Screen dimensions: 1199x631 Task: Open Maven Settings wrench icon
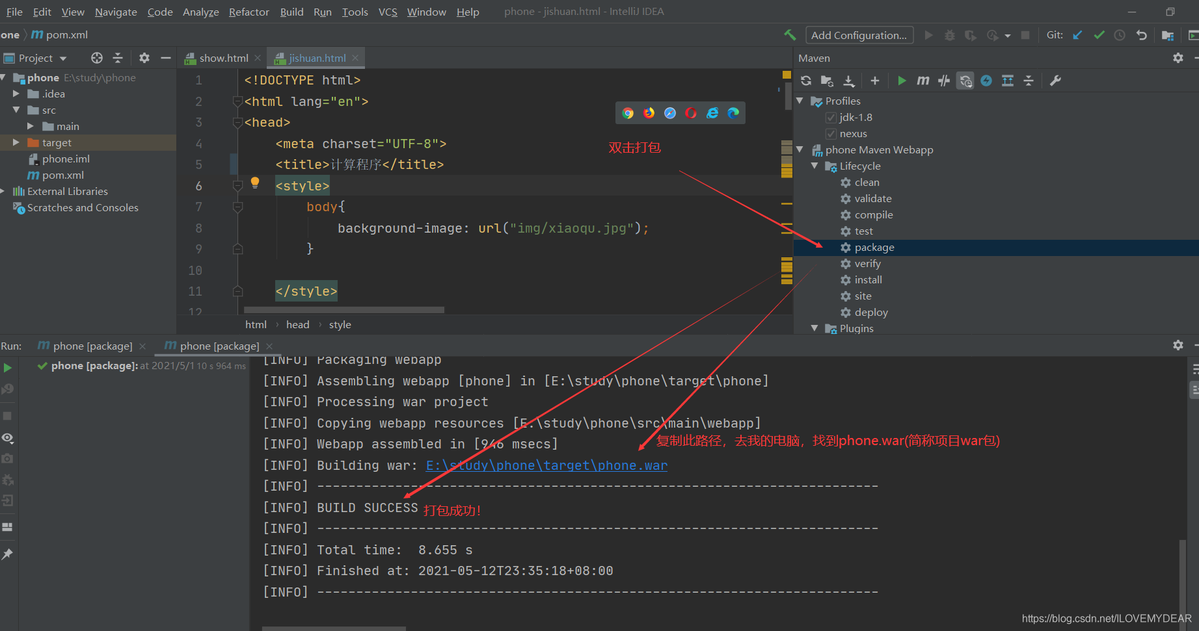point(1056,81)
